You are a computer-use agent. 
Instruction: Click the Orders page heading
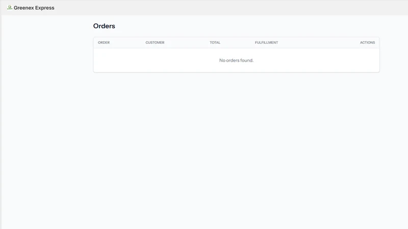104,26
